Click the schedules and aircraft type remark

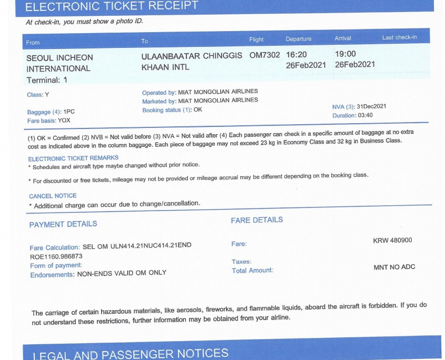(x=114, y=166)
